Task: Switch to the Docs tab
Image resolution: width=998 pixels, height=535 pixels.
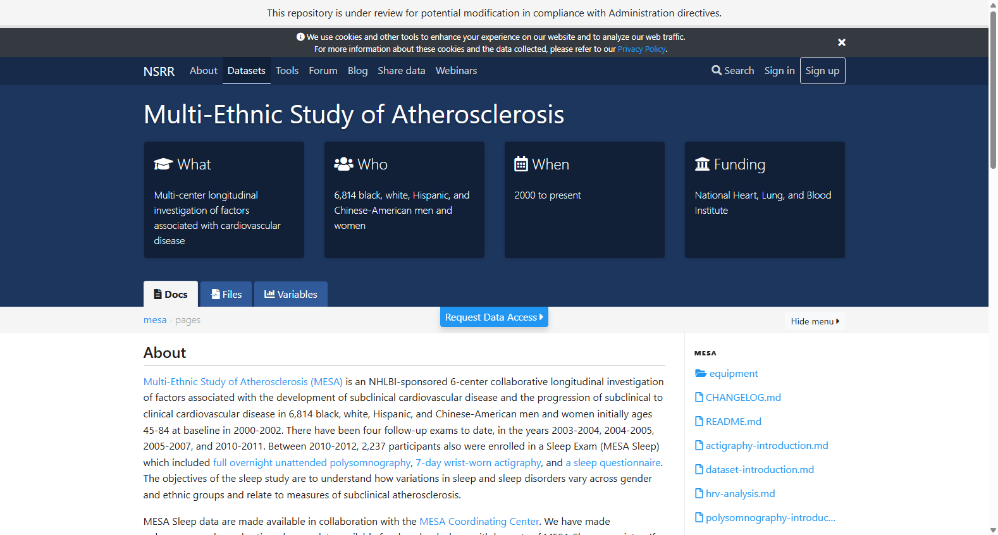Action: click(171, 294)
